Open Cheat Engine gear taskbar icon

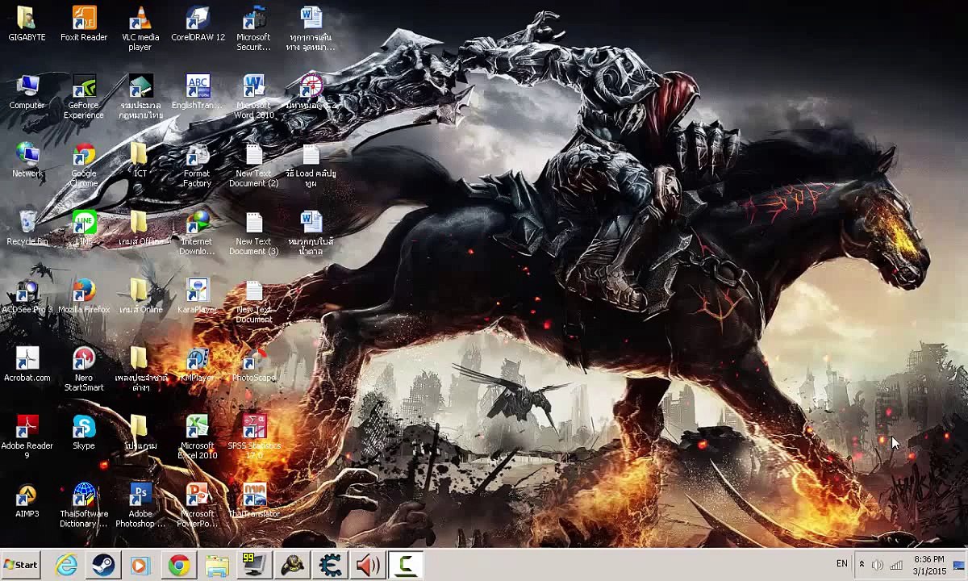point(330,565)
